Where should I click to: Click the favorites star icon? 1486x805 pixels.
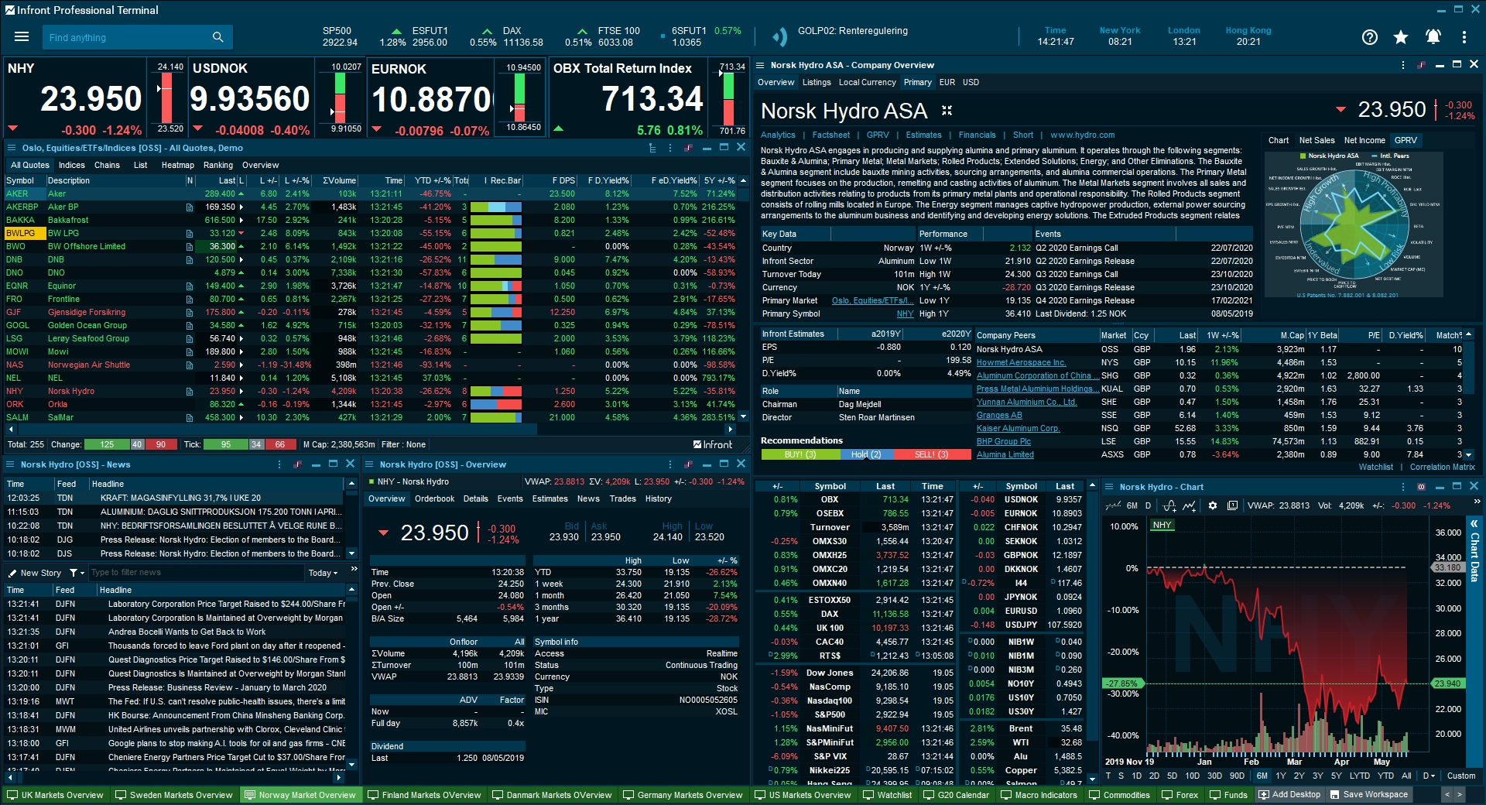(1401, 37)
